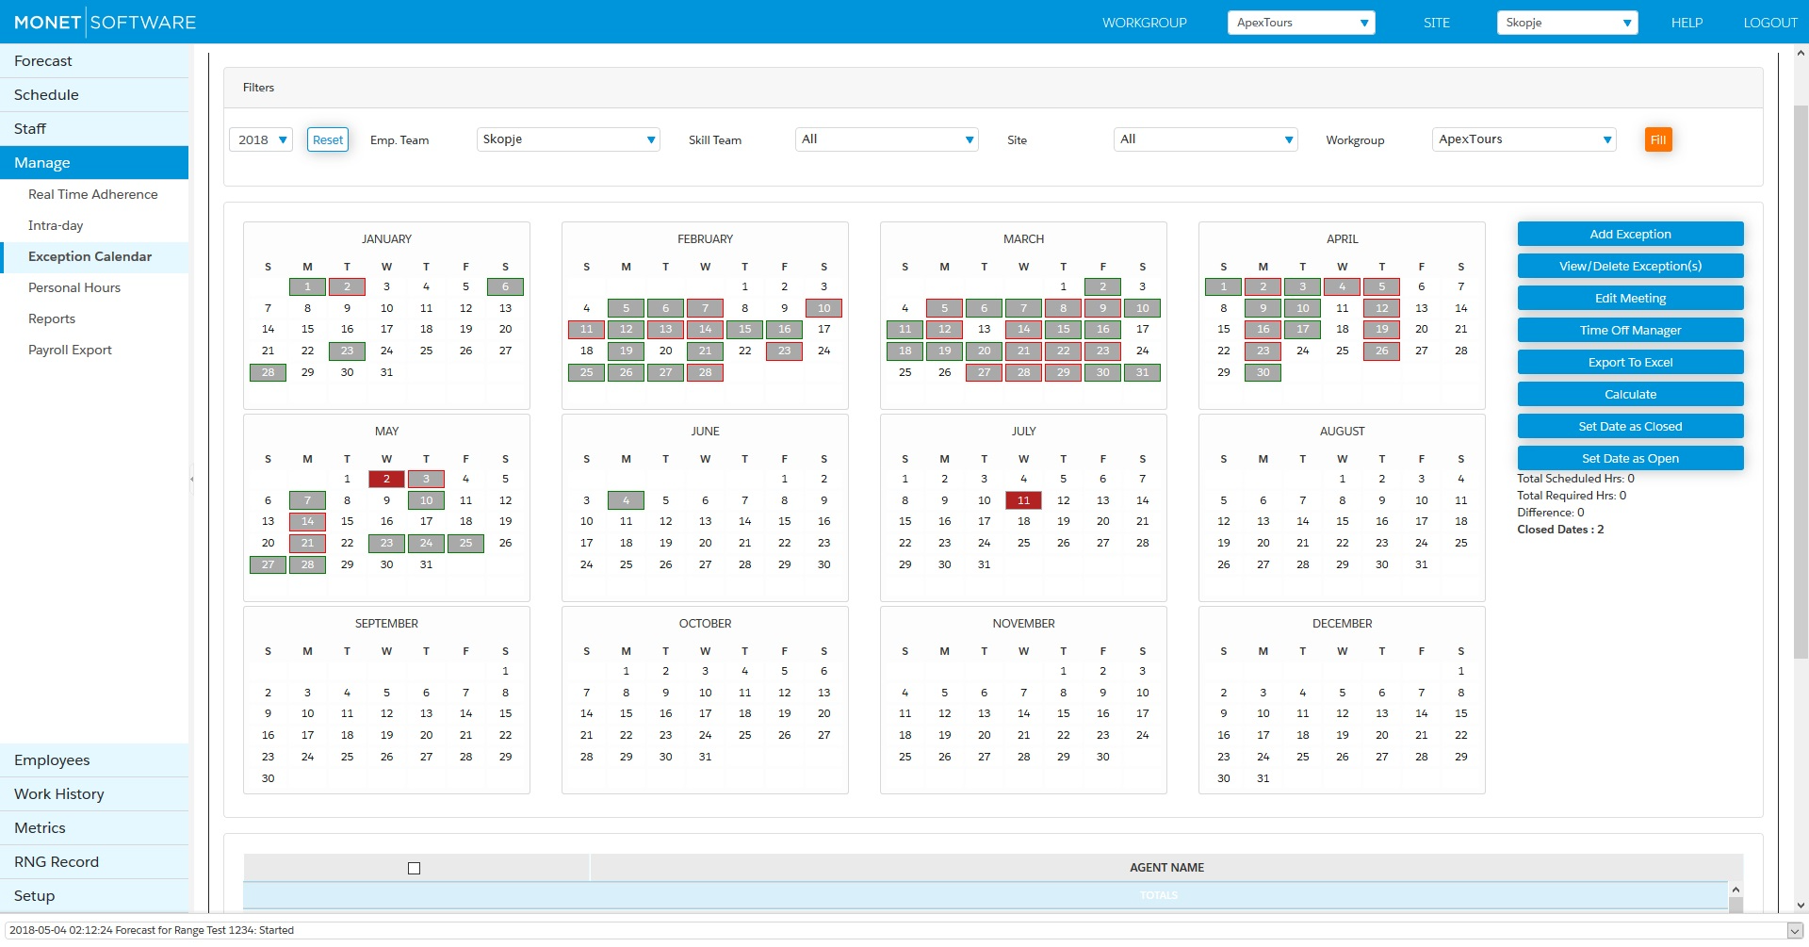
Task: Click the Monet Software logo
Action: pos(105,22)
